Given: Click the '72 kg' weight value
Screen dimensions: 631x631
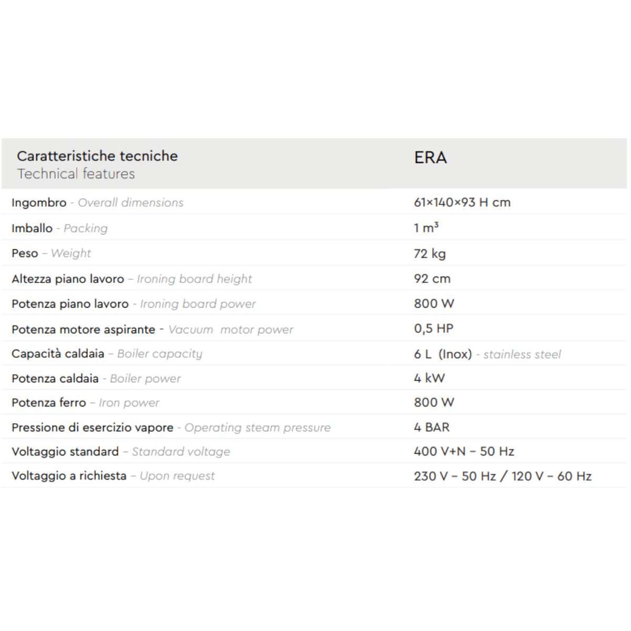Looking at the screenshot, I should 430,254.
